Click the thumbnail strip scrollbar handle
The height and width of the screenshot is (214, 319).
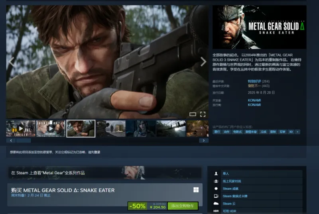point(23,140)
